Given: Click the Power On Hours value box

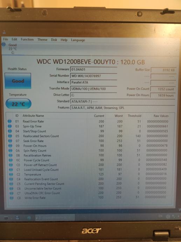Looking at the screenshot, I should [x=163, y=95].
